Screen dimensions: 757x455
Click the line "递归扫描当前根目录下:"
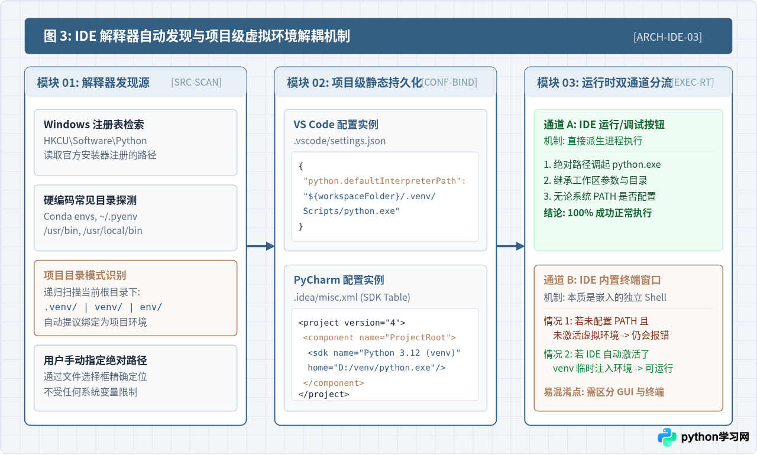pyautogui.click(x=92, y=292)
